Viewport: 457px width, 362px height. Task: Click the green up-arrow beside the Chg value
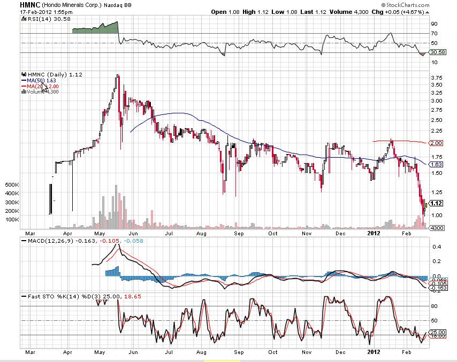427,12
